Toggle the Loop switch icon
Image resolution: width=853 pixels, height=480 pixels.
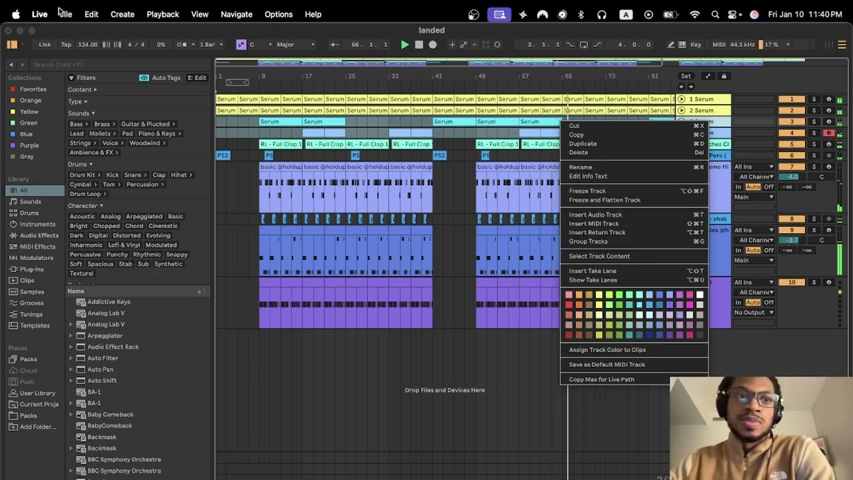[583, 45]
